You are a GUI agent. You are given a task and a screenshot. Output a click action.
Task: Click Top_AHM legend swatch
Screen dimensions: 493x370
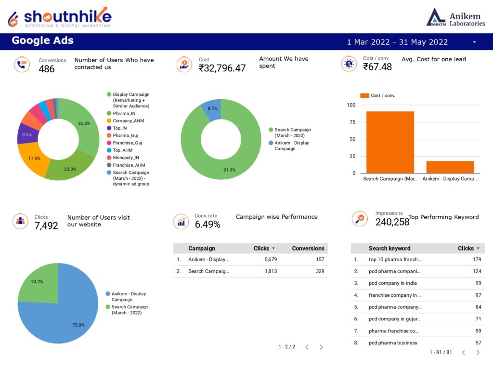point(109,150)
